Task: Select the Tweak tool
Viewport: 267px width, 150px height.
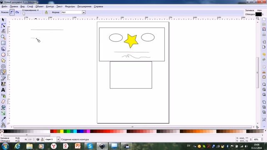Action: coord(3,31)
